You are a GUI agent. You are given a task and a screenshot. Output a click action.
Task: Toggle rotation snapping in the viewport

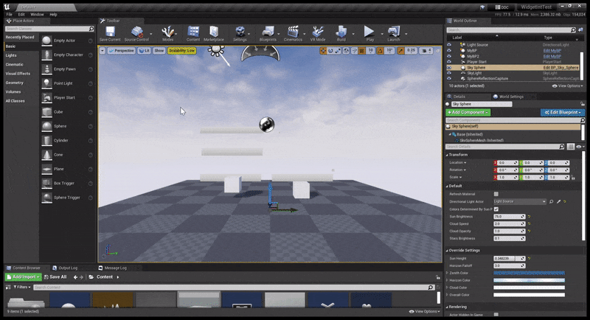pos(380,50)
